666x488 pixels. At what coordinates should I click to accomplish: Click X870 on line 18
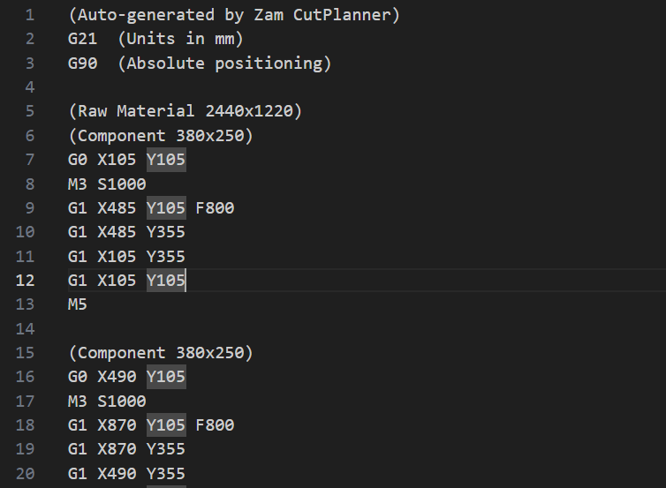point(117,425)
